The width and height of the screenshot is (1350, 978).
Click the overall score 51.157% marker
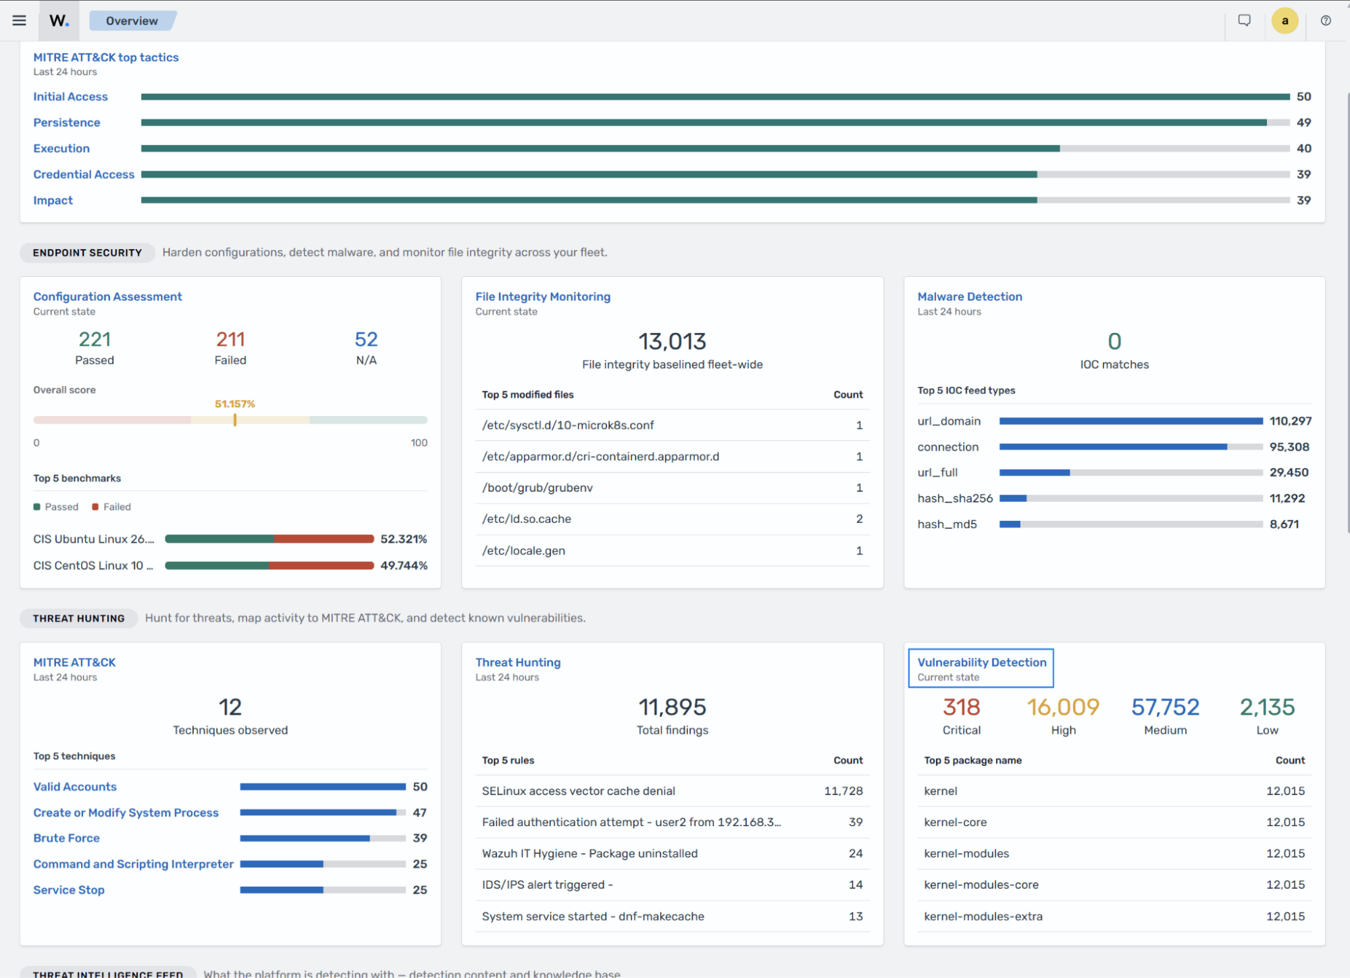[x=235, y=419]
